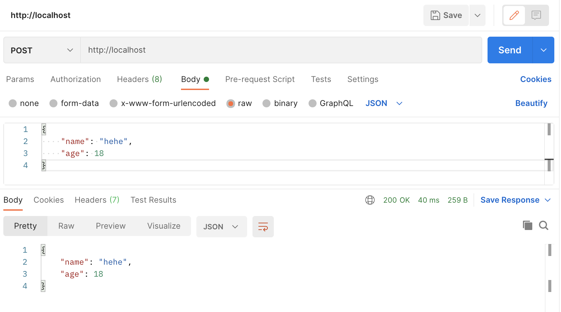Open the comments icon
The height and width of the screenshot is (312, 561).
click(x=536, y=15)
